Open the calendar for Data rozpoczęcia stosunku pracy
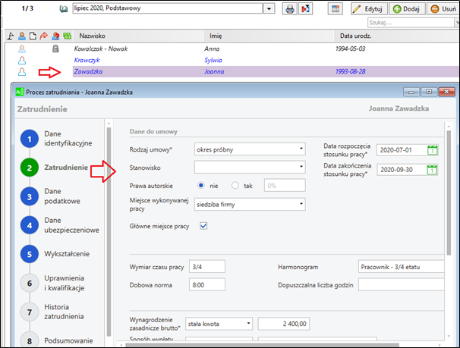 coord(432,150)
